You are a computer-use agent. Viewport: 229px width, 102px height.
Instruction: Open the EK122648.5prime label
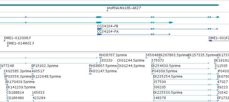click(x=46, y=77)
